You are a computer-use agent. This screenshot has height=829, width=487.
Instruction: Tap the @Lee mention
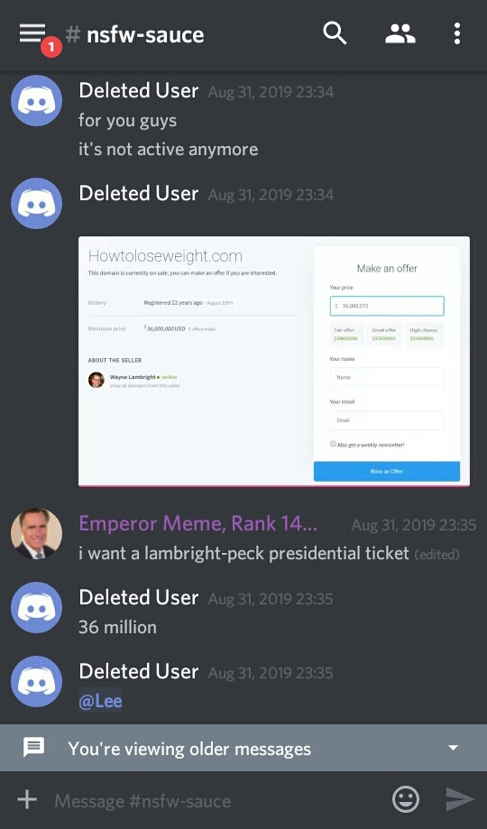(100, 701)
